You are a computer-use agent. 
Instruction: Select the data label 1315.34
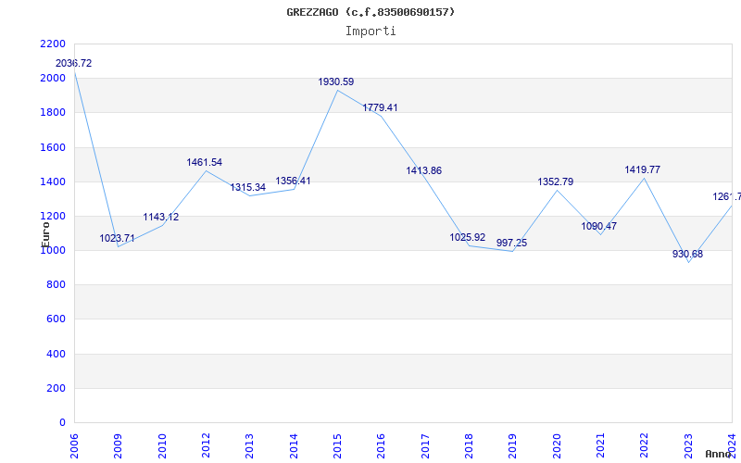[x=247, y=188]
